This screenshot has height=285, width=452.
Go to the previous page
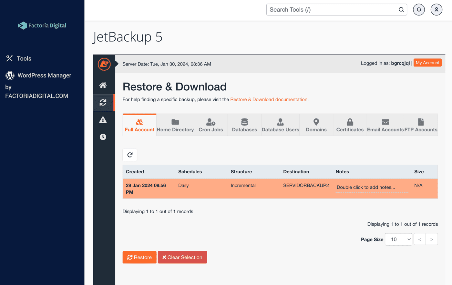420,239
